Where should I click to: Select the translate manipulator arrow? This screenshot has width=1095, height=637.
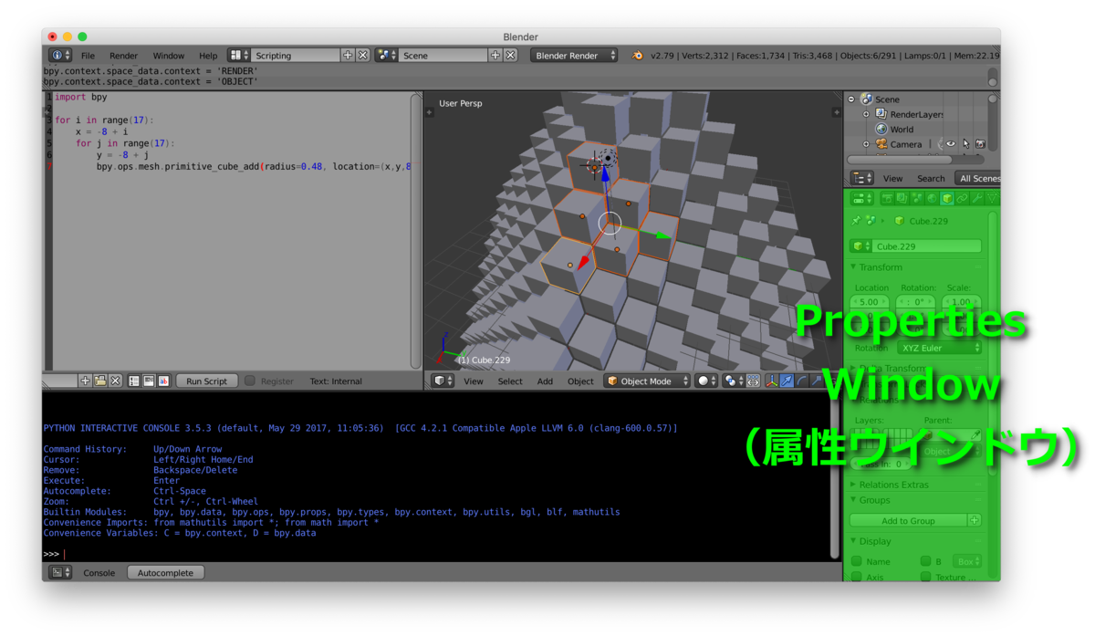786,381
